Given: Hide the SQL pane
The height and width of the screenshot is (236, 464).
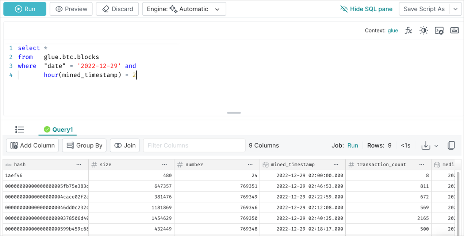Looking at the screenshot, I should coord(366,9).
